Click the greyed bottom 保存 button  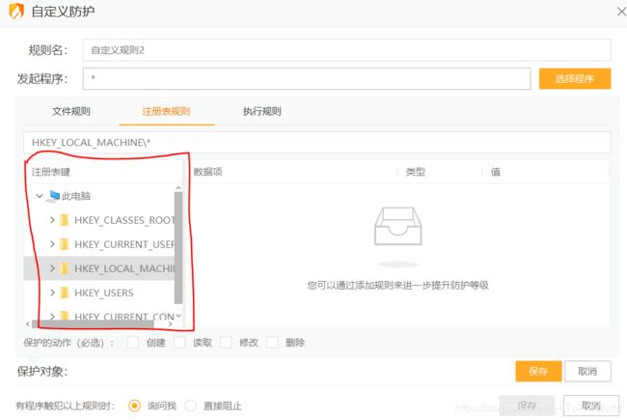(527, 406)
